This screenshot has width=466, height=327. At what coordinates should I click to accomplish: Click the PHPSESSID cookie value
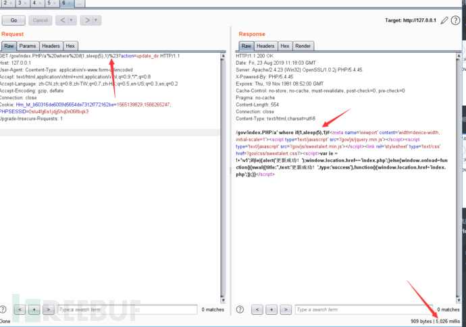(x=59, y=111)
